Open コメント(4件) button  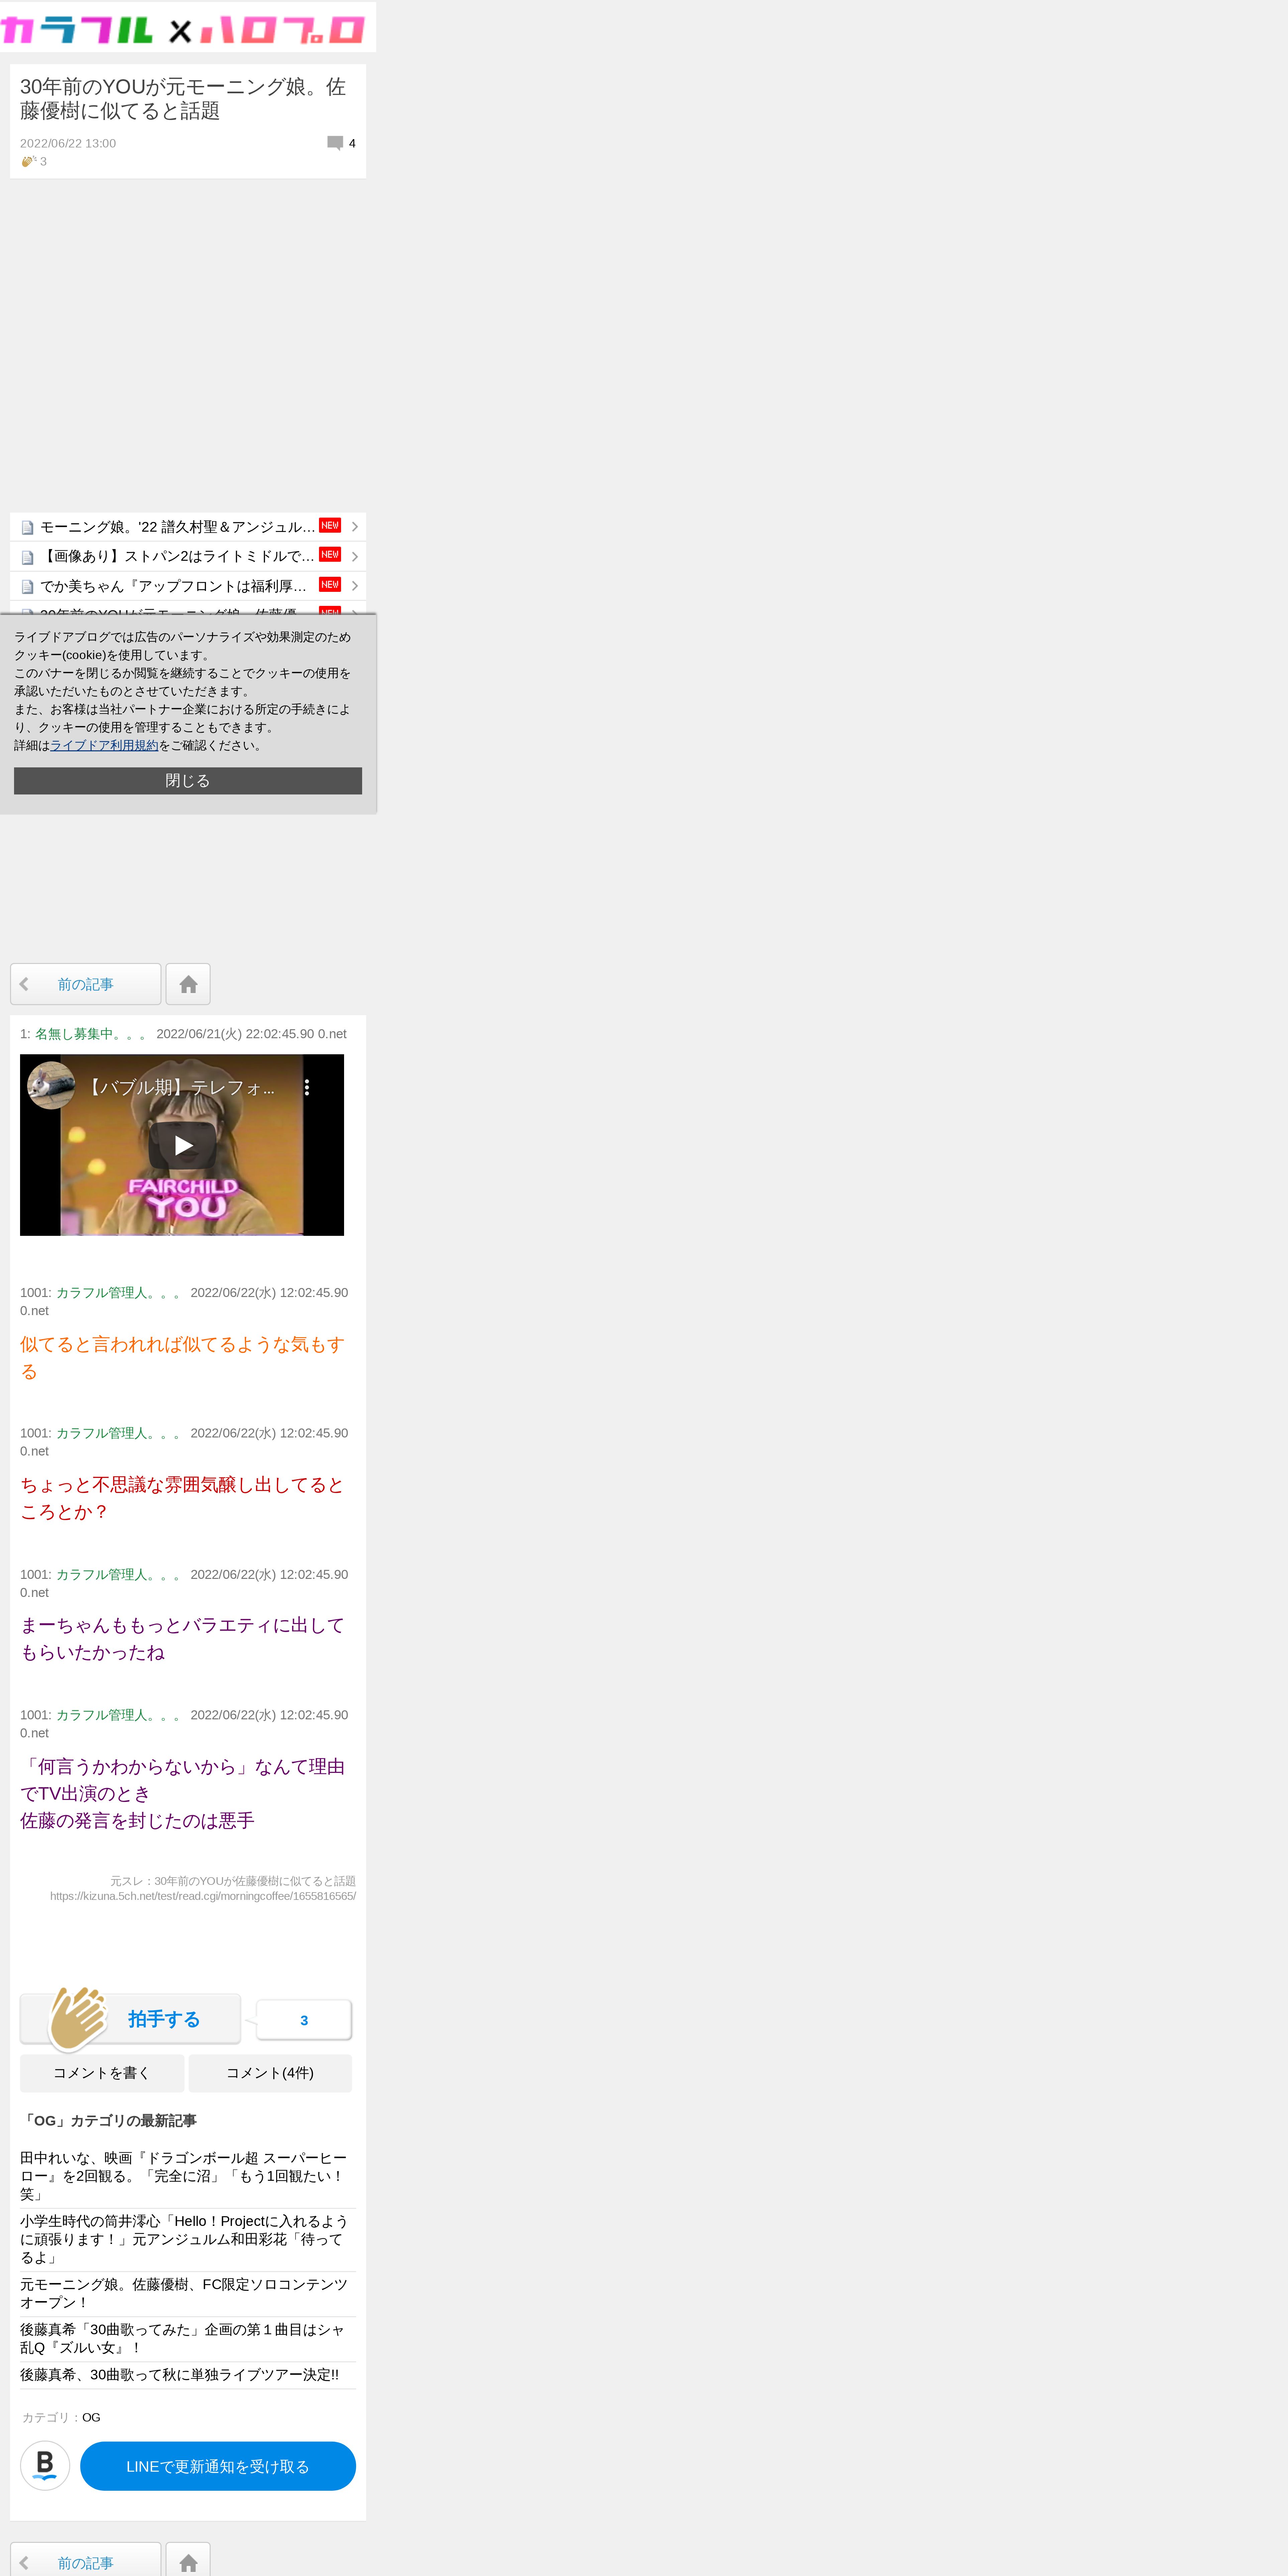(270, 2073)
